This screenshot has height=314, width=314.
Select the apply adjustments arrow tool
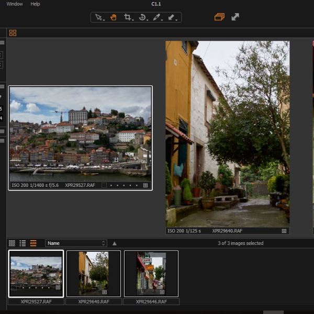(171, 17)
